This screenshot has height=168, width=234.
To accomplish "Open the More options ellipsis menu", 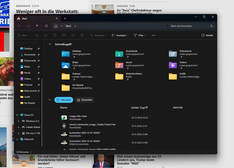I will pyautogui.click(x=154, y=35).
